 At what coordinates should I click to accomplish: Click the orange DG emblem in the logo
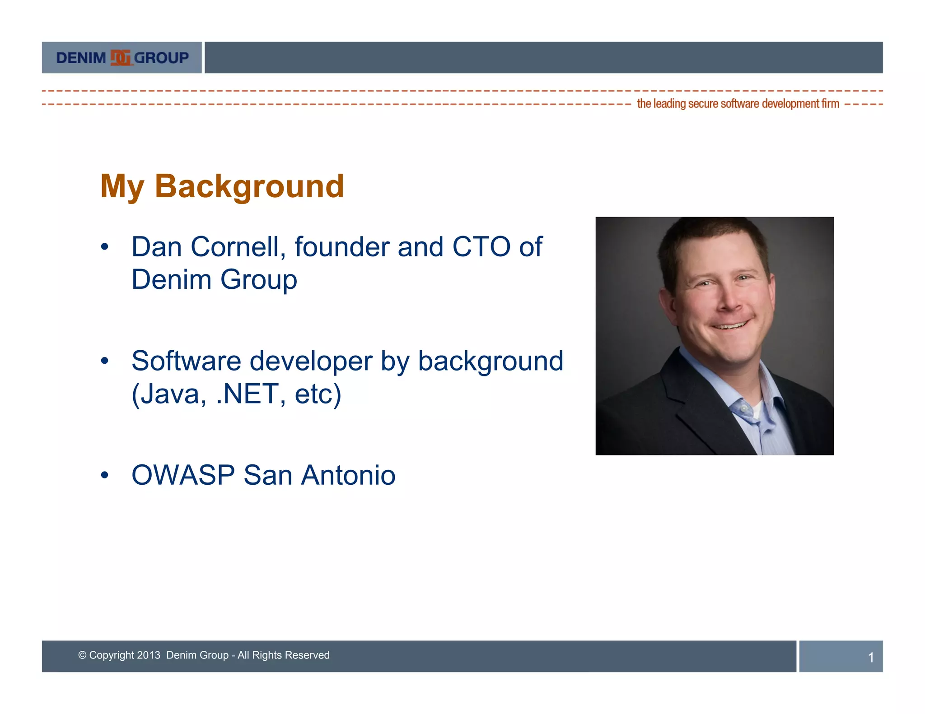click(121, 58)
